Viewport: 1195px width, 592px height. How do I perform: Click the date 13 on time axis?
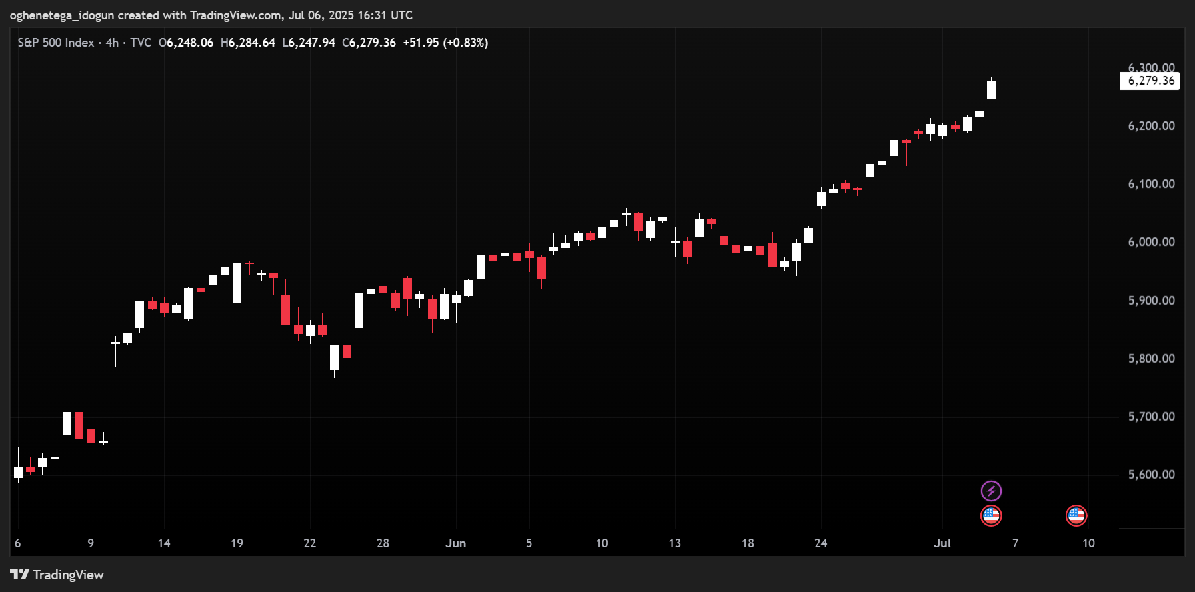tap(675, 543)
